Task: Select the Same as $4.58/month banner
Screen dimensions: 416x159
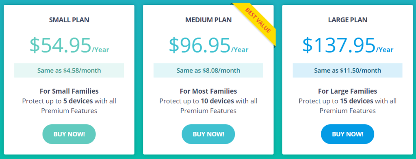Action: pyautogui.click(x=69, y=71)
